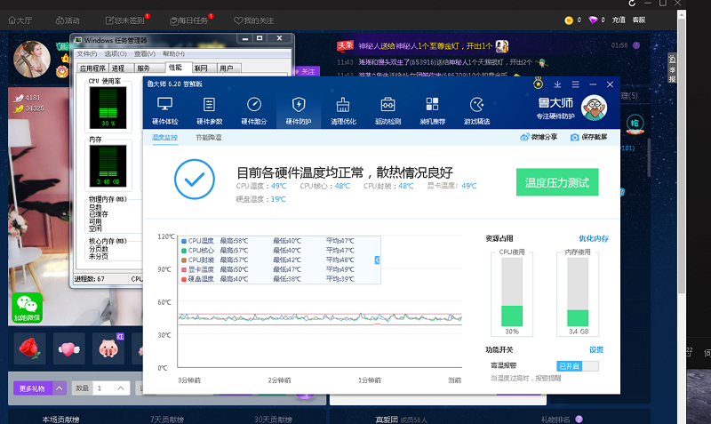Click the download arrow icon in 鲁大师 title bar
The image size is (711, 424).
tap(557, 84)
